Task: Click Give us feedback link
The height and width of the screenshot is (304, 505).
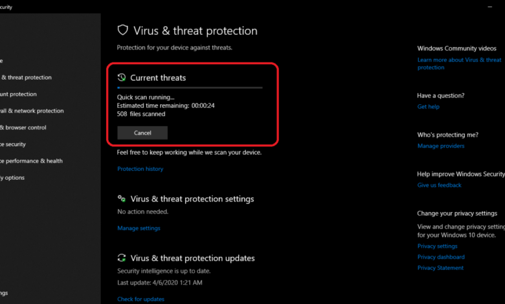Action: 439,185
